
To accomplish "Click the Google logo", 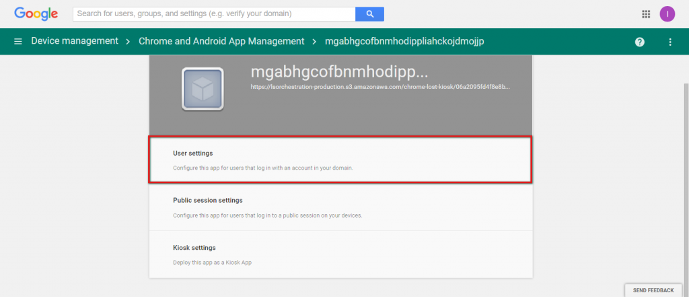I will tap(36, 13).
